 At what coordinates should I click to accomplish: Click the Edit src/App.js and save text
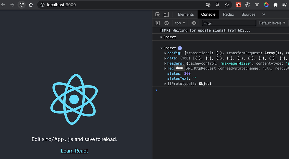[74, 139]
